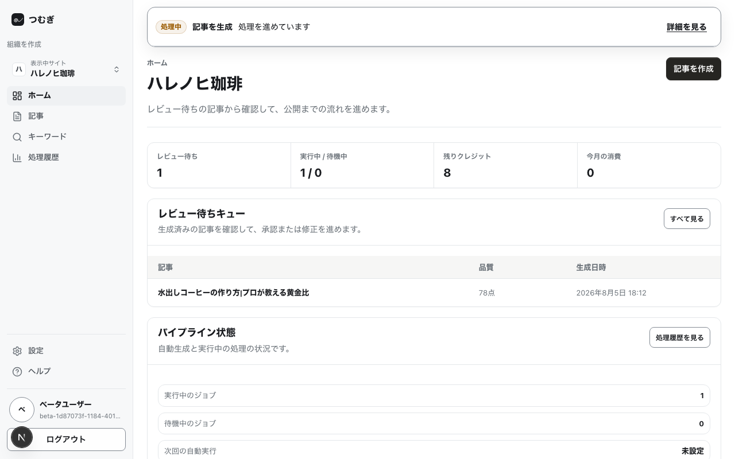
Task: Open the ホーム grid icon
Action: coord(17,96)
